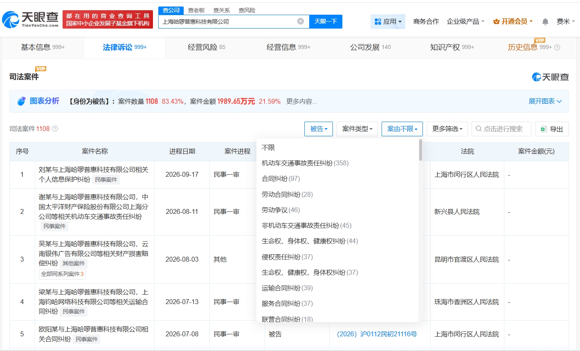Filter by 服务合同纠纷 (37)
The width and height of the screenshot is (580, 351).
[337, 304]
